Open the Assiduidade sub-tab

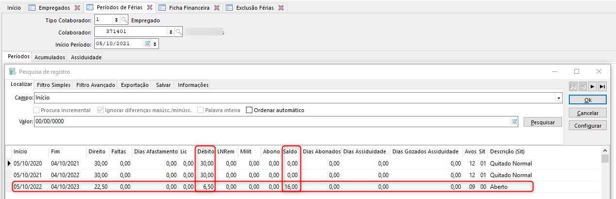(86, 57)
